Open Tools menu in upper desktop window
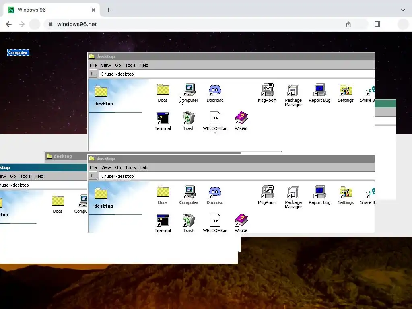This screenshot has width=412, height=309. click(x=130, y=65)
